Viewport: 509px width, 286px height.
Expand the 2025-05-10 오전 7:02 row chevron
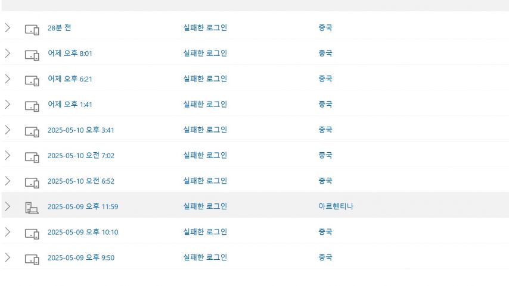(8, 155)
